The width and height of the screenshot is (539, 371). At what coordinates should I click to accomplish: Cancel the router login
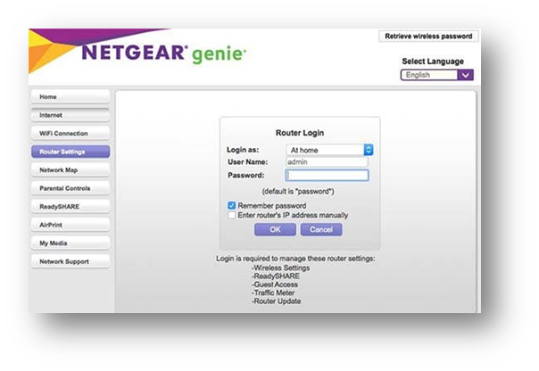pyautogui.click(x=321, y=229)
